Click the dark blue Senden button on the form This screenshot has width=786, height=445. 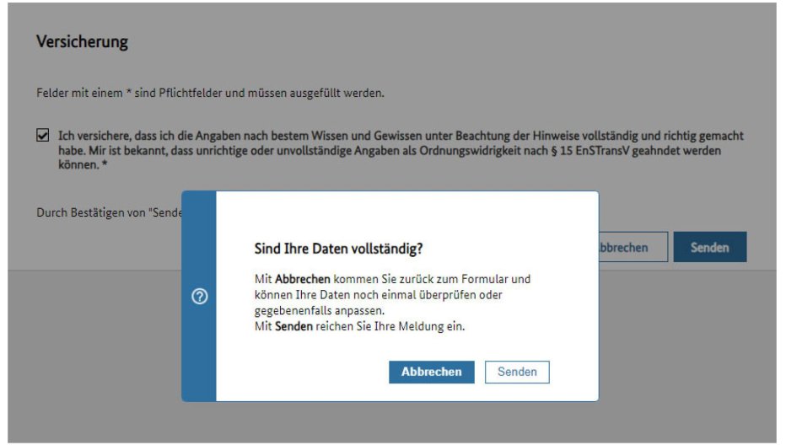point(709,247)
